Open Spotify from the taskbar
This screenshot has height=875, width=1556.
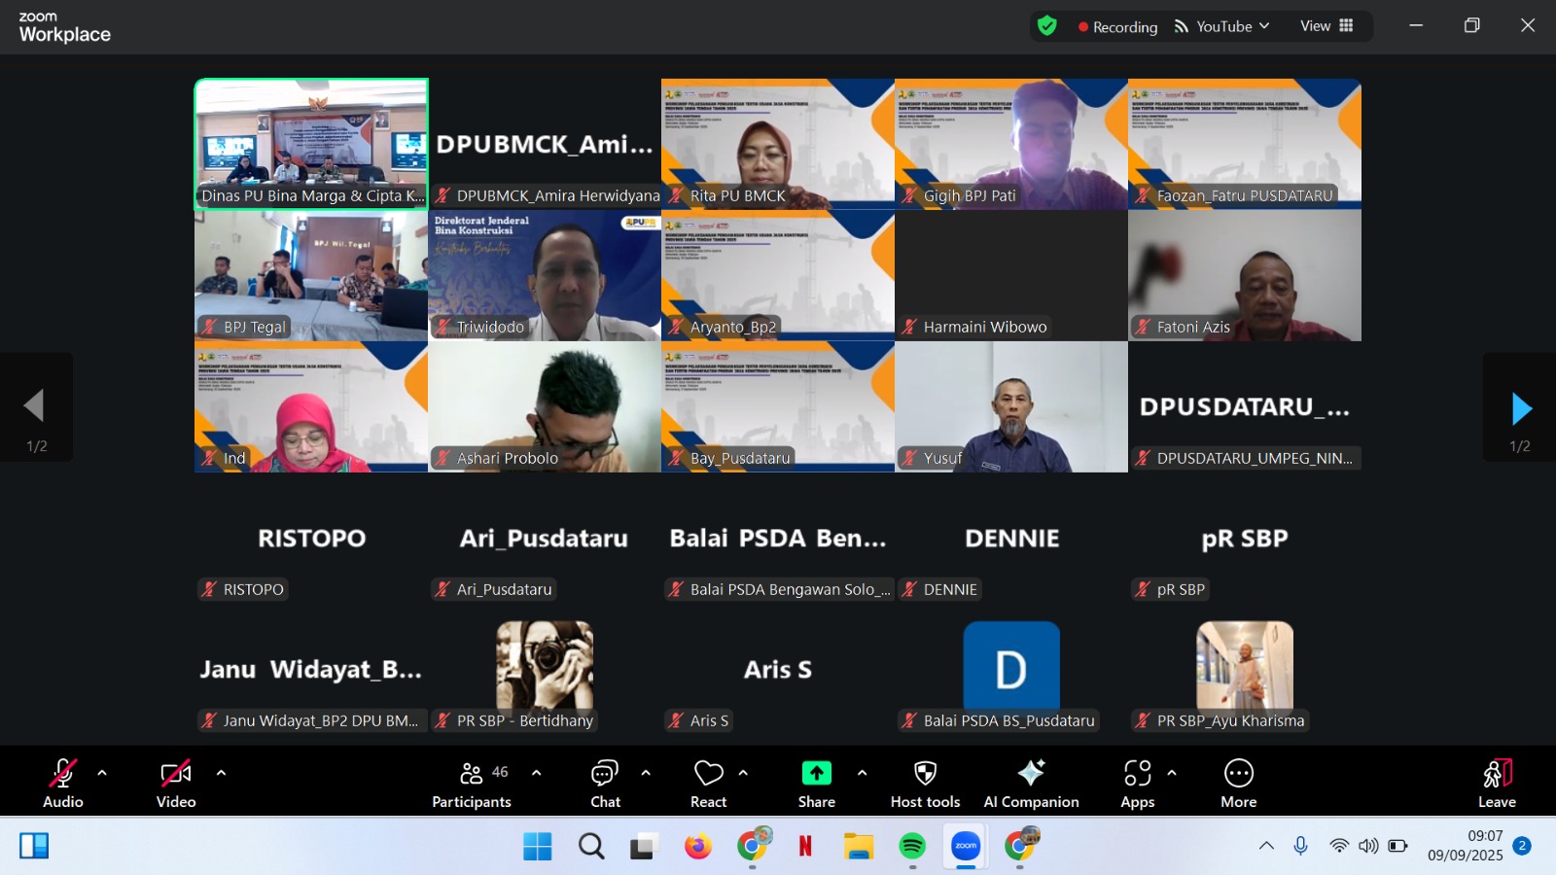[x=912, y=846]
